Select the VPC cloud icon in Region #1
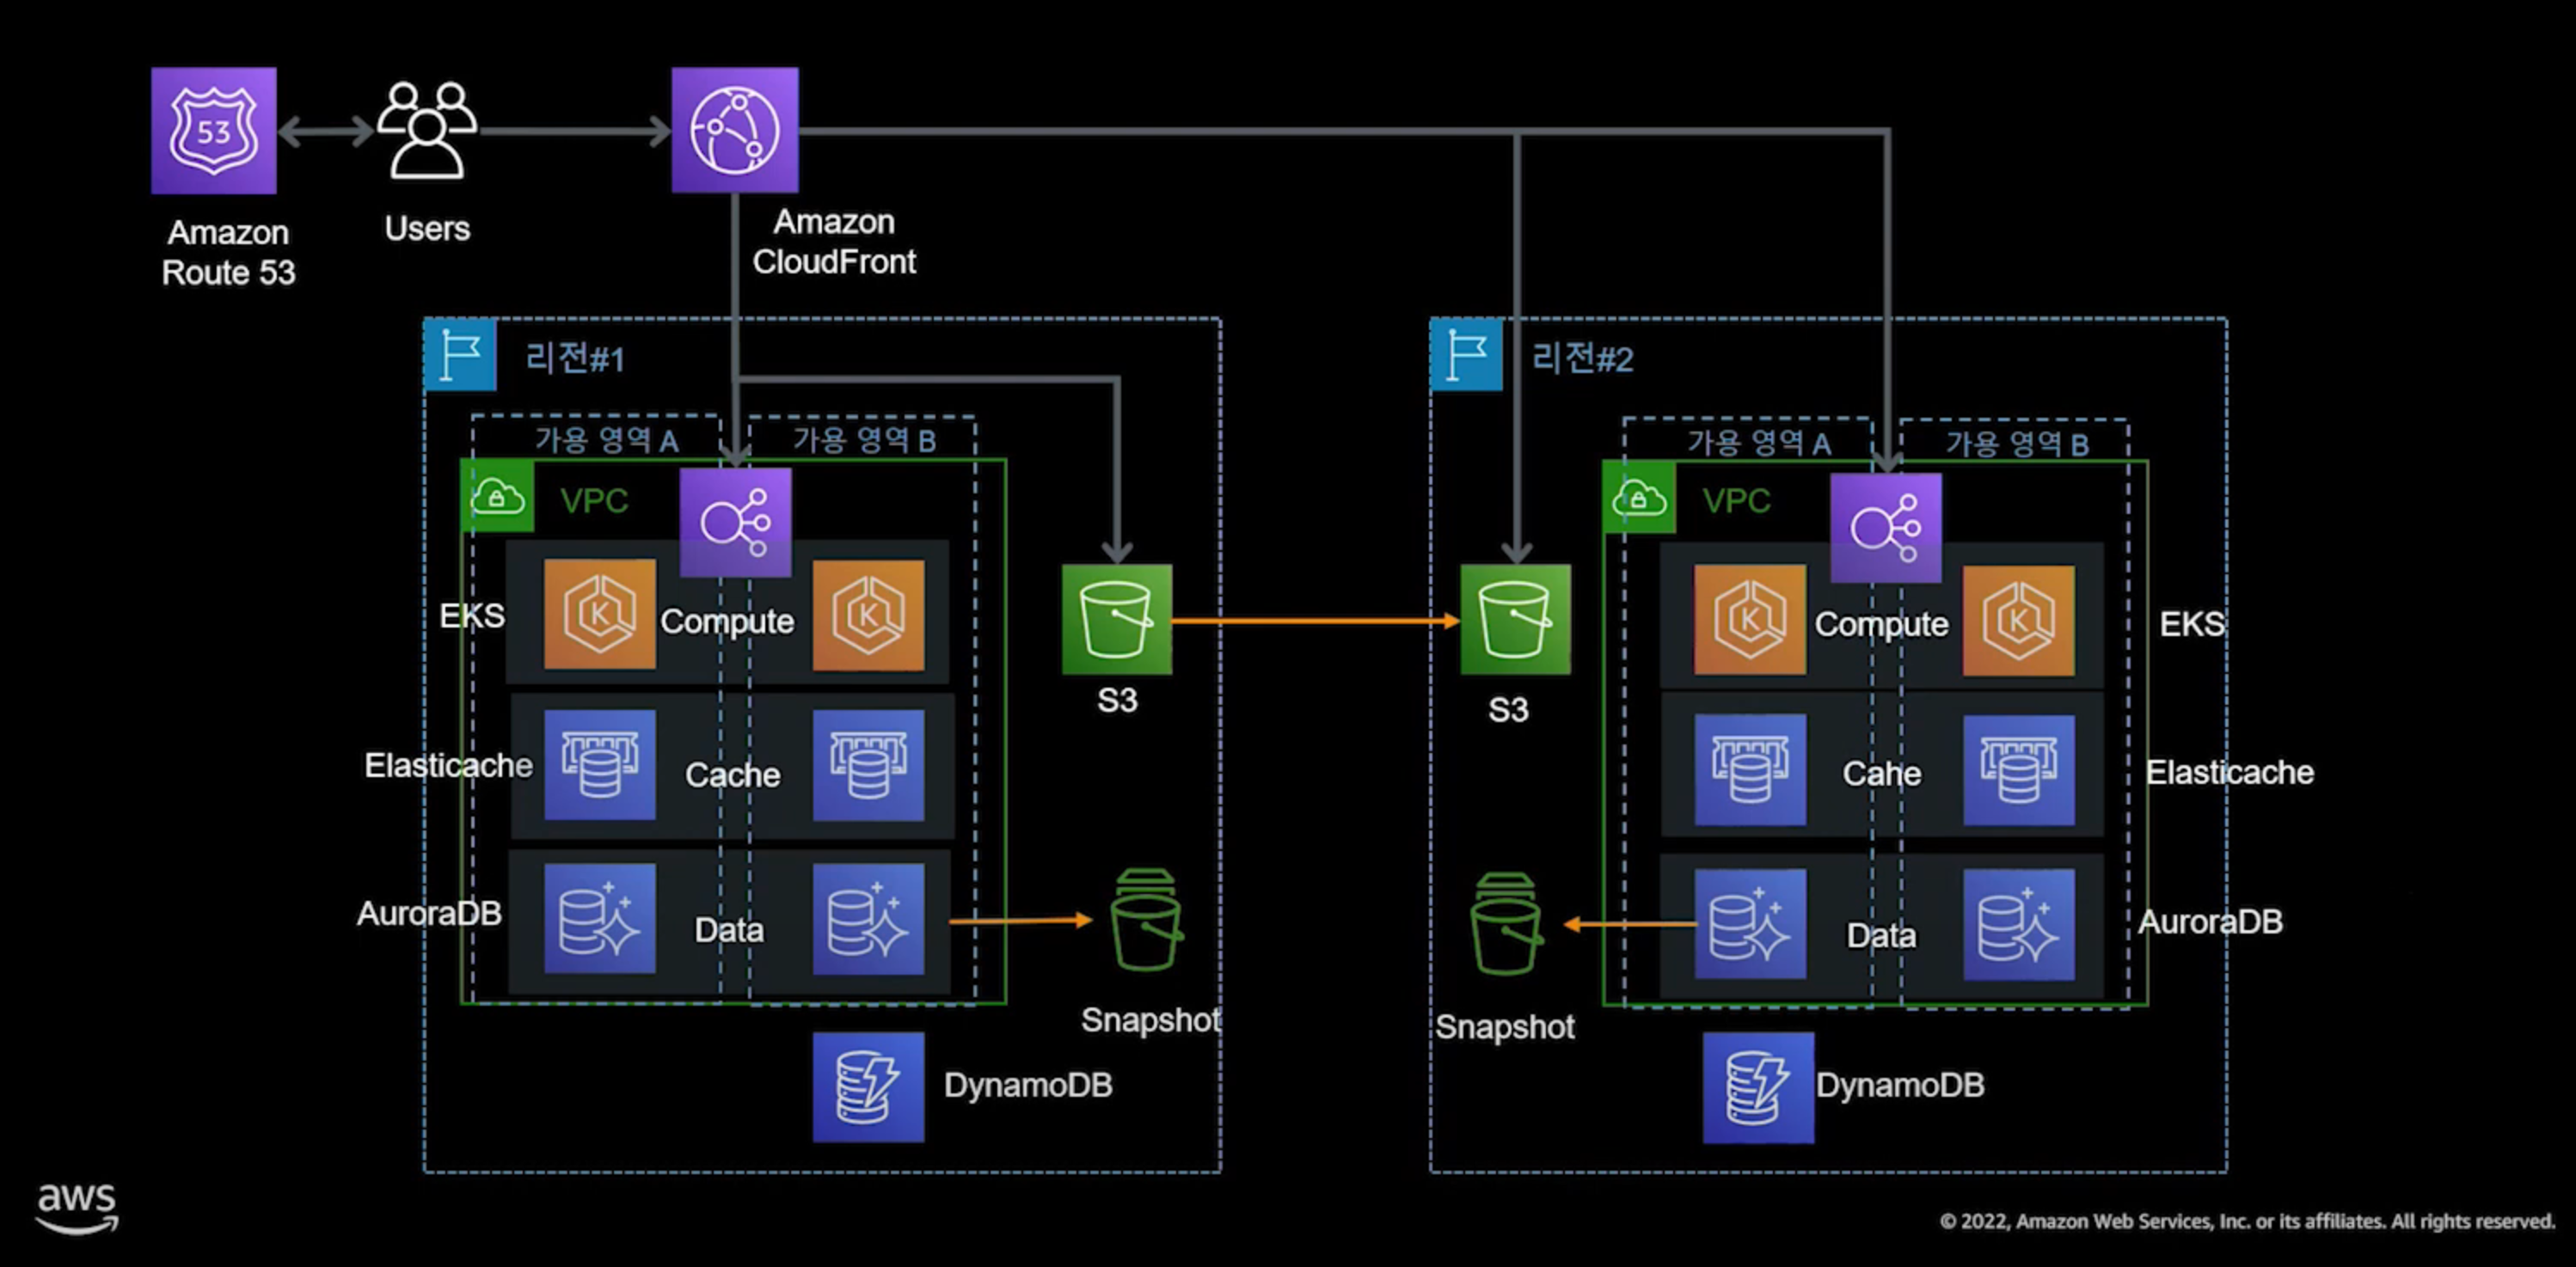2576x1267 pixels. click(497, 496)
